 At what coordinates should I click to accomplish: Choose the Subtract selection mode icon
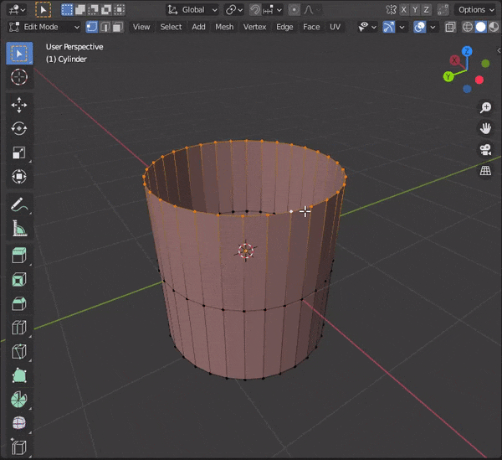point(93,10)
